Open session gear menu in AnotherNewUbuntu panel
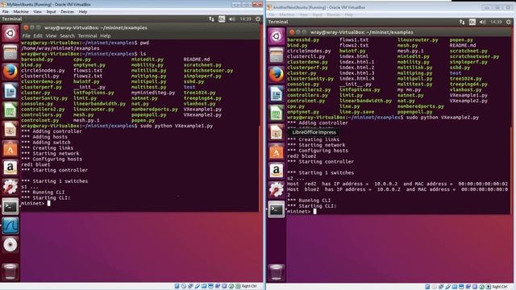 coord(509,22)
